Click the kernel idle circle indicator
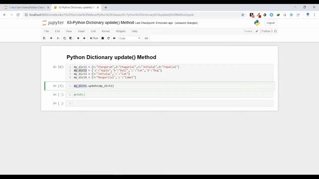319x179 pixels. pos(276,31)
